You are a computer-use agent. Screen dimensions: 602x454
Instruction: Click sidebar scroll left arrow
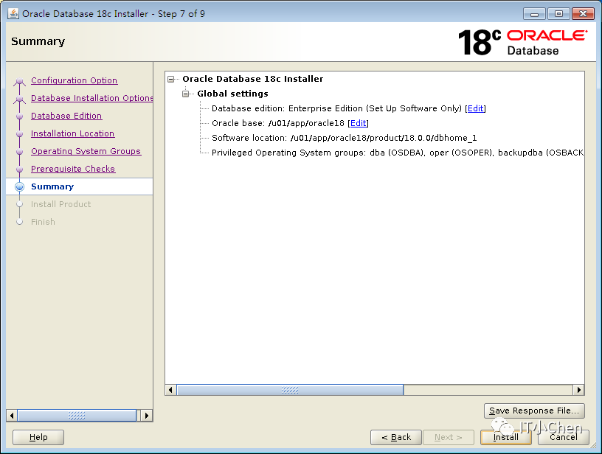tap(12, 416)
